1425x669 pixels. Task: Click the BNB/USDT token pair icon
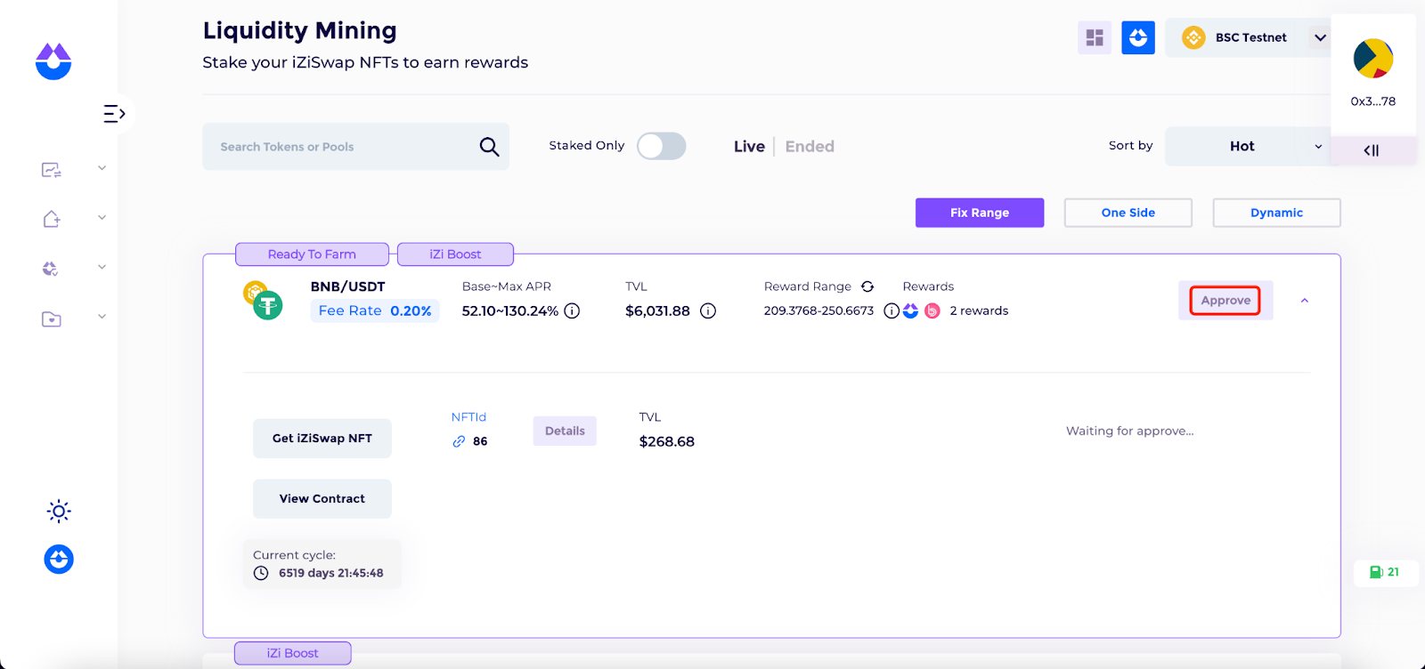[263, 300]
